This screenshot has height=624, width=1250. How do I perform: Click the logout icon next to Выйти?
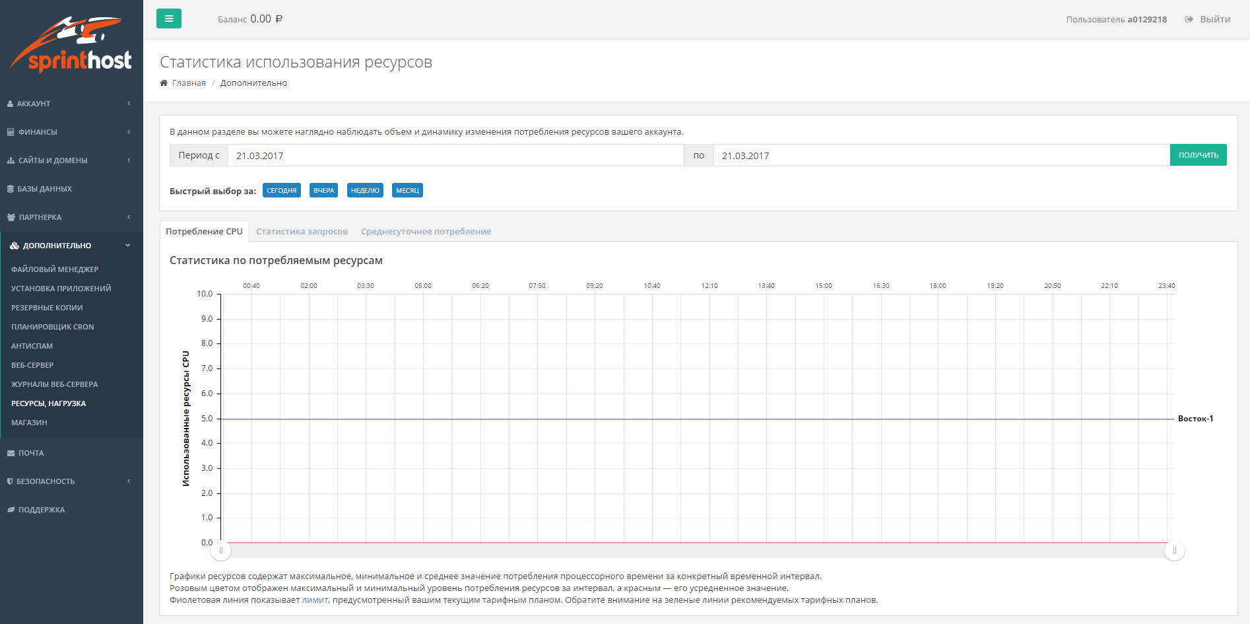(x=1189, y=19)
